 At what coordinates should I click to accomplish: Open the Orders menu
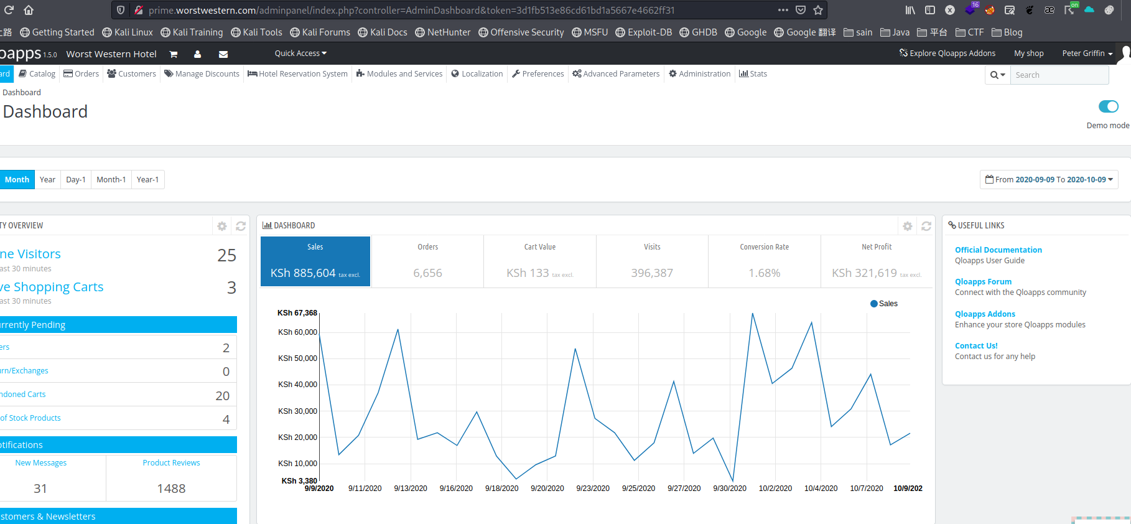point(81,73)
